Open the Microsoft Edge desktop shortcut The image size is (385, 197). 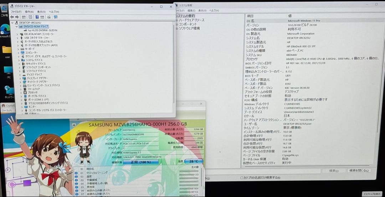(5, 30)
